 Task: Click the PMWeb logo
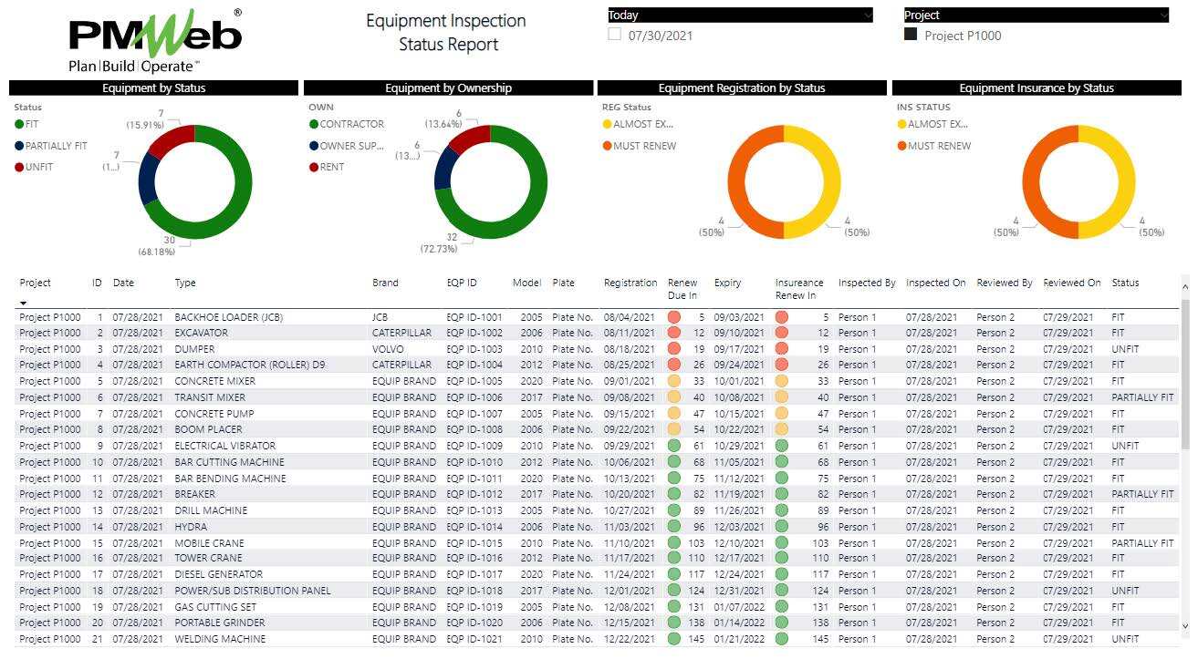pyautogui.click(x=155, y=40)
